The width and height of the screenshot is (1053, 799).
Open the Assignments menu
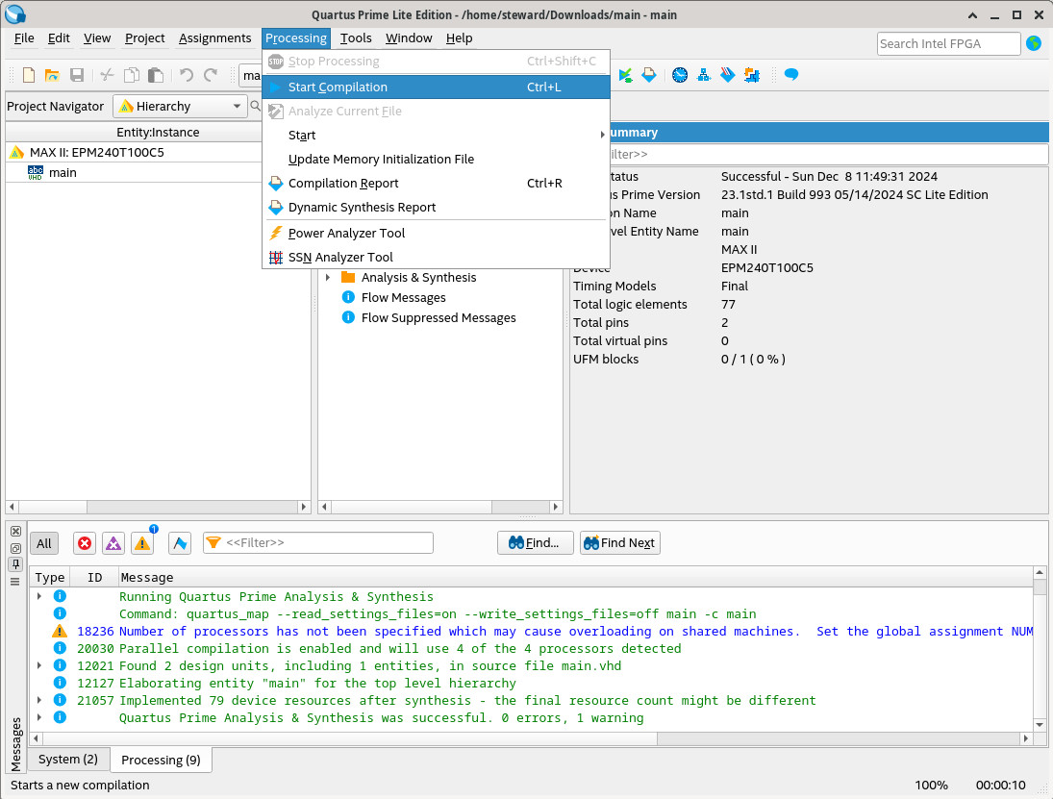tap(214, 38)
